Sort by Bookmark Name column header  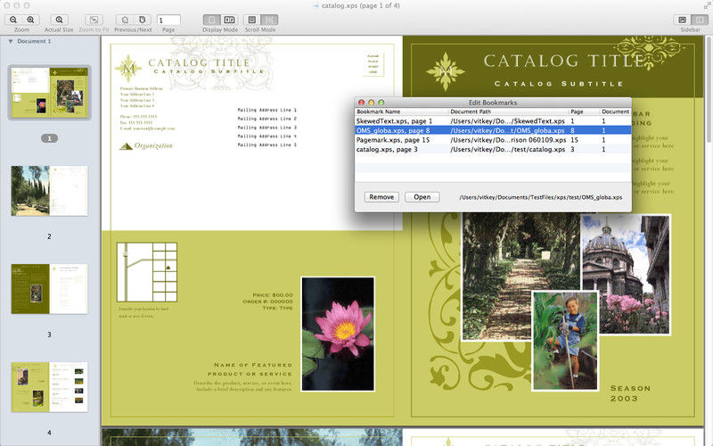click(x=401, y=111)
